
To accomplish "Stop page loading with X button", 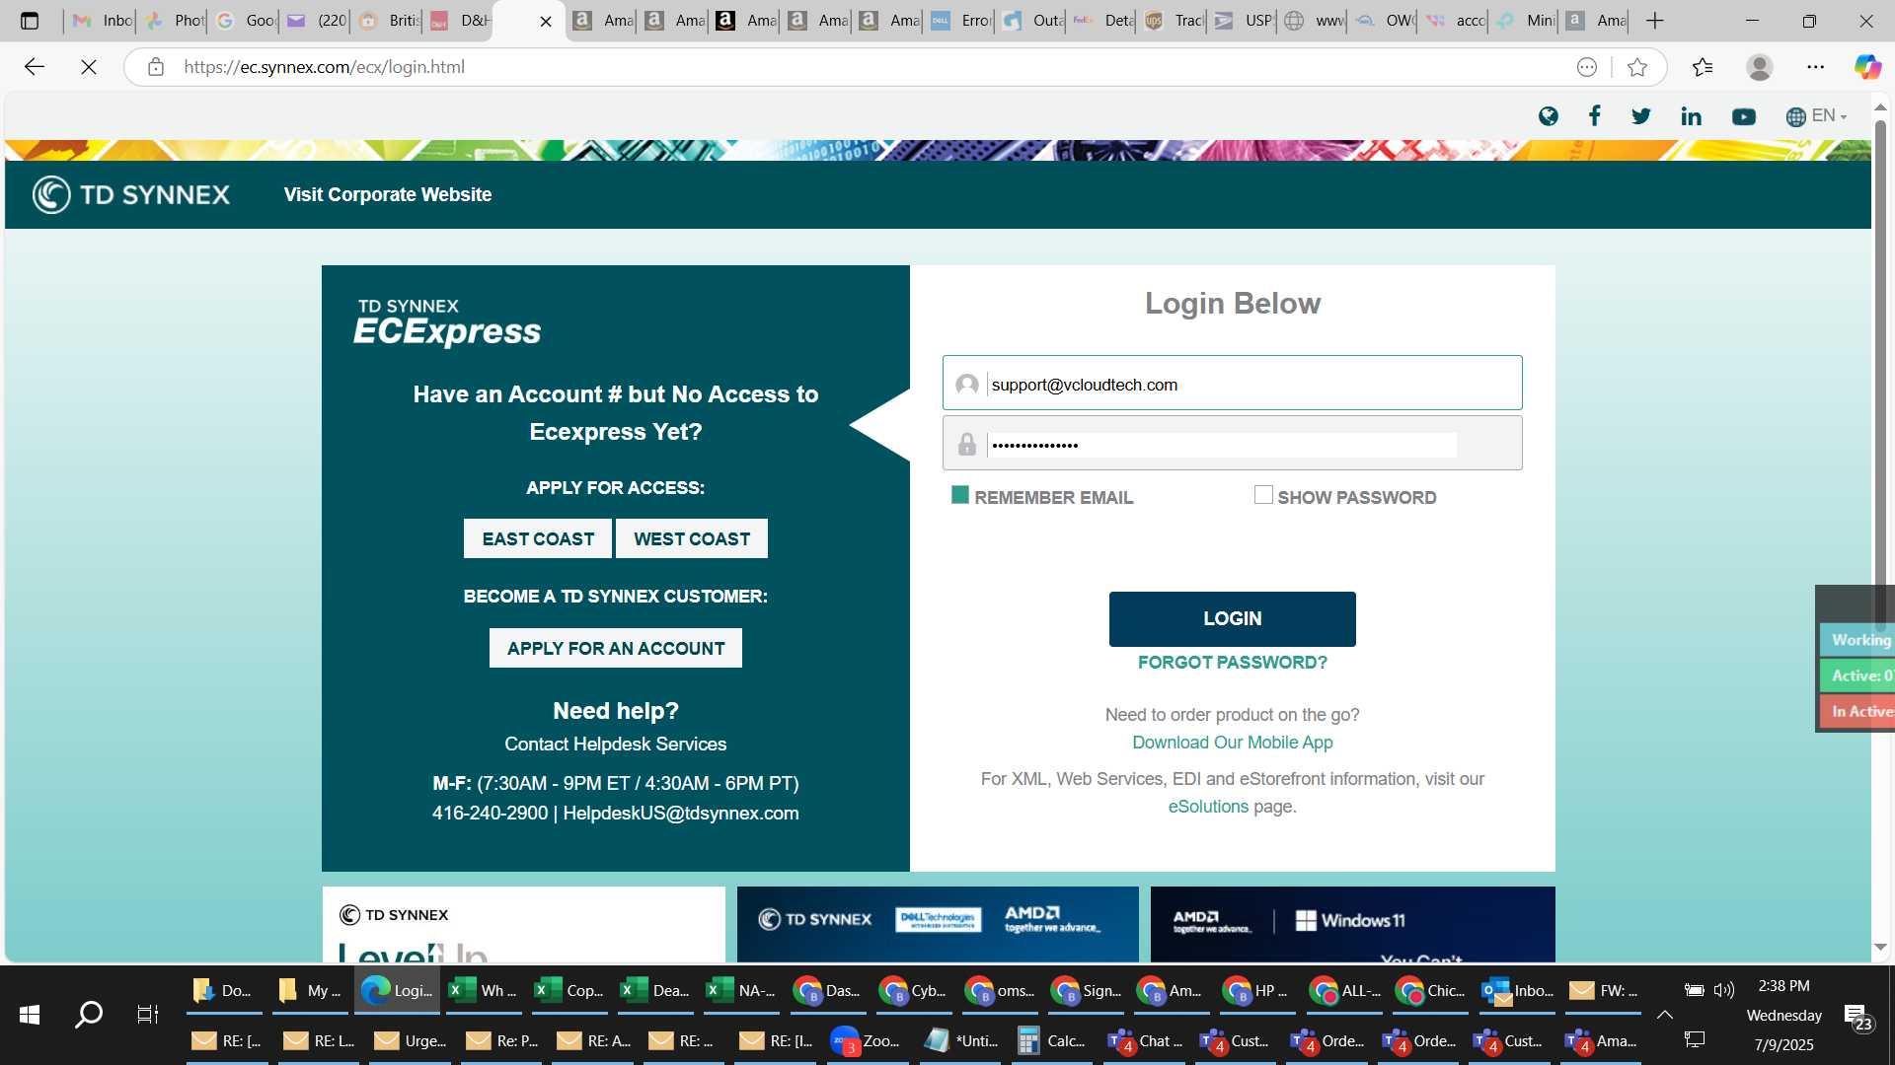I will 88,67.
